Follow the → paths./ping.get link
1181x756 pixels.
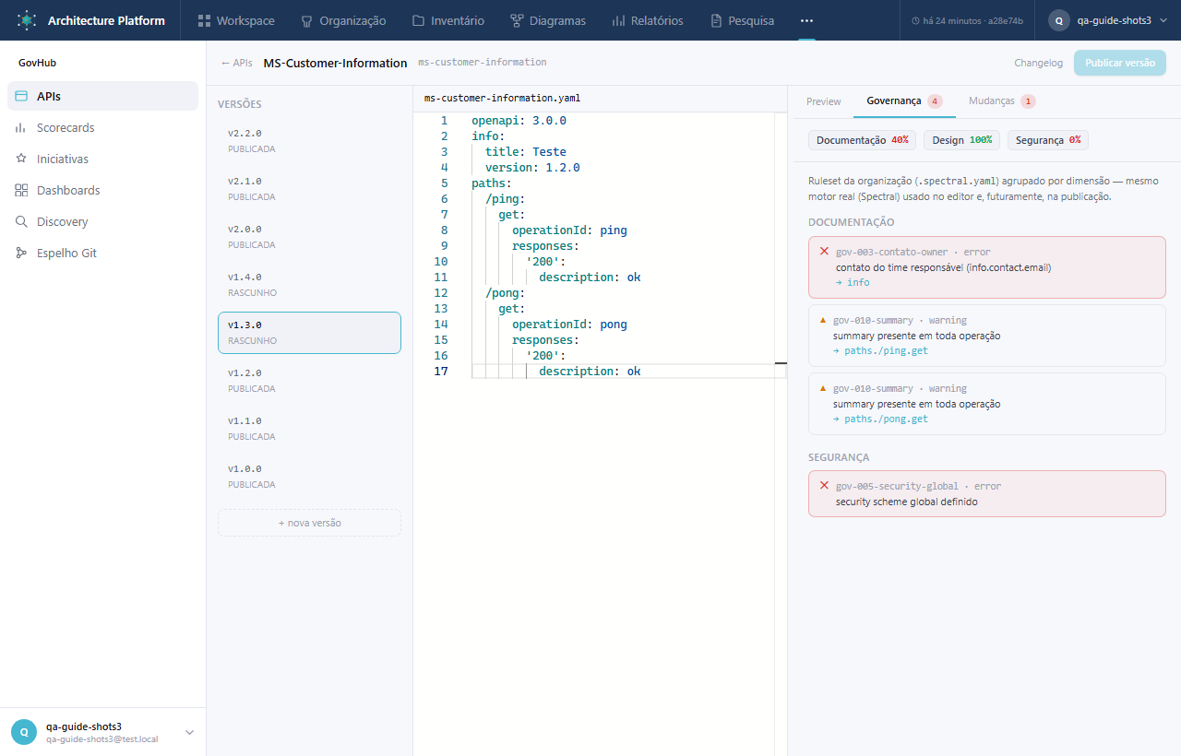[x=880, y=350]
